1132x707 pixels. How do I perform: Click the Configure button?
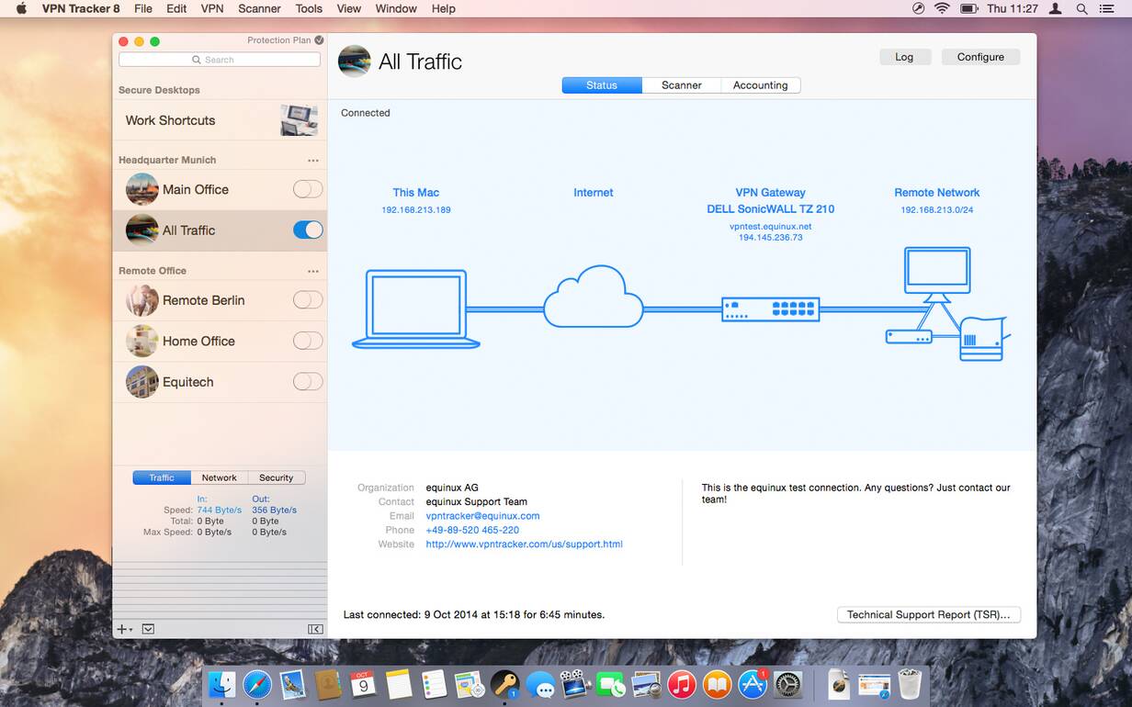pos(981,57)
